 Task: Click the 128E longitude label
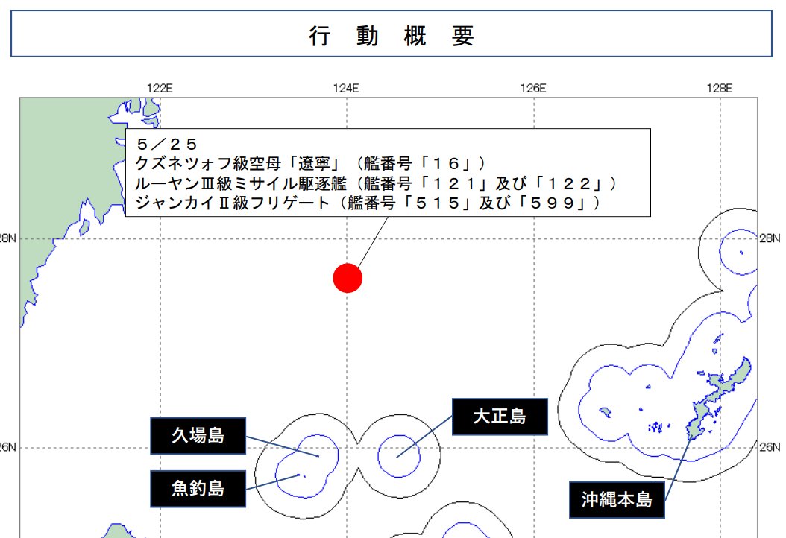(x=720, y=88)
